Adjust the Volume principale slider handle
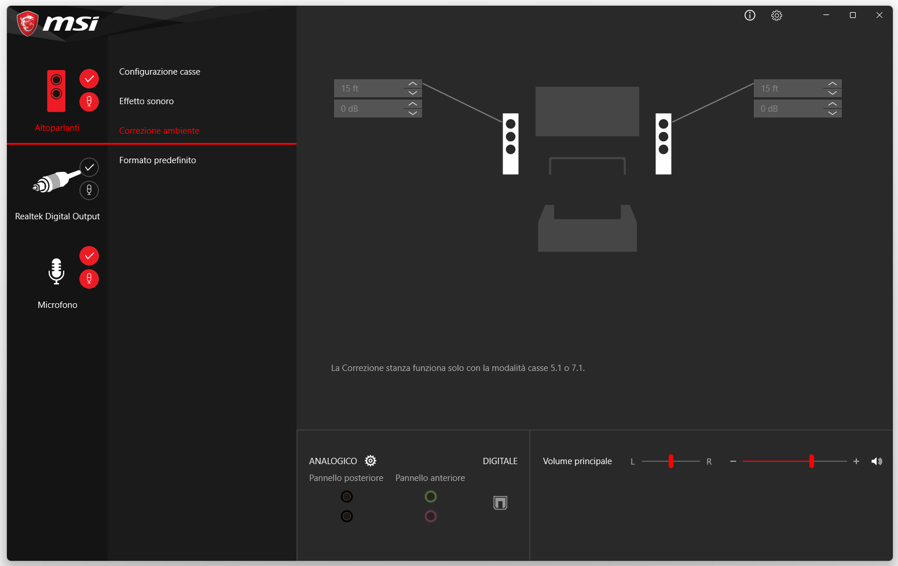This screenshot has width=898, height=566. 812,461
